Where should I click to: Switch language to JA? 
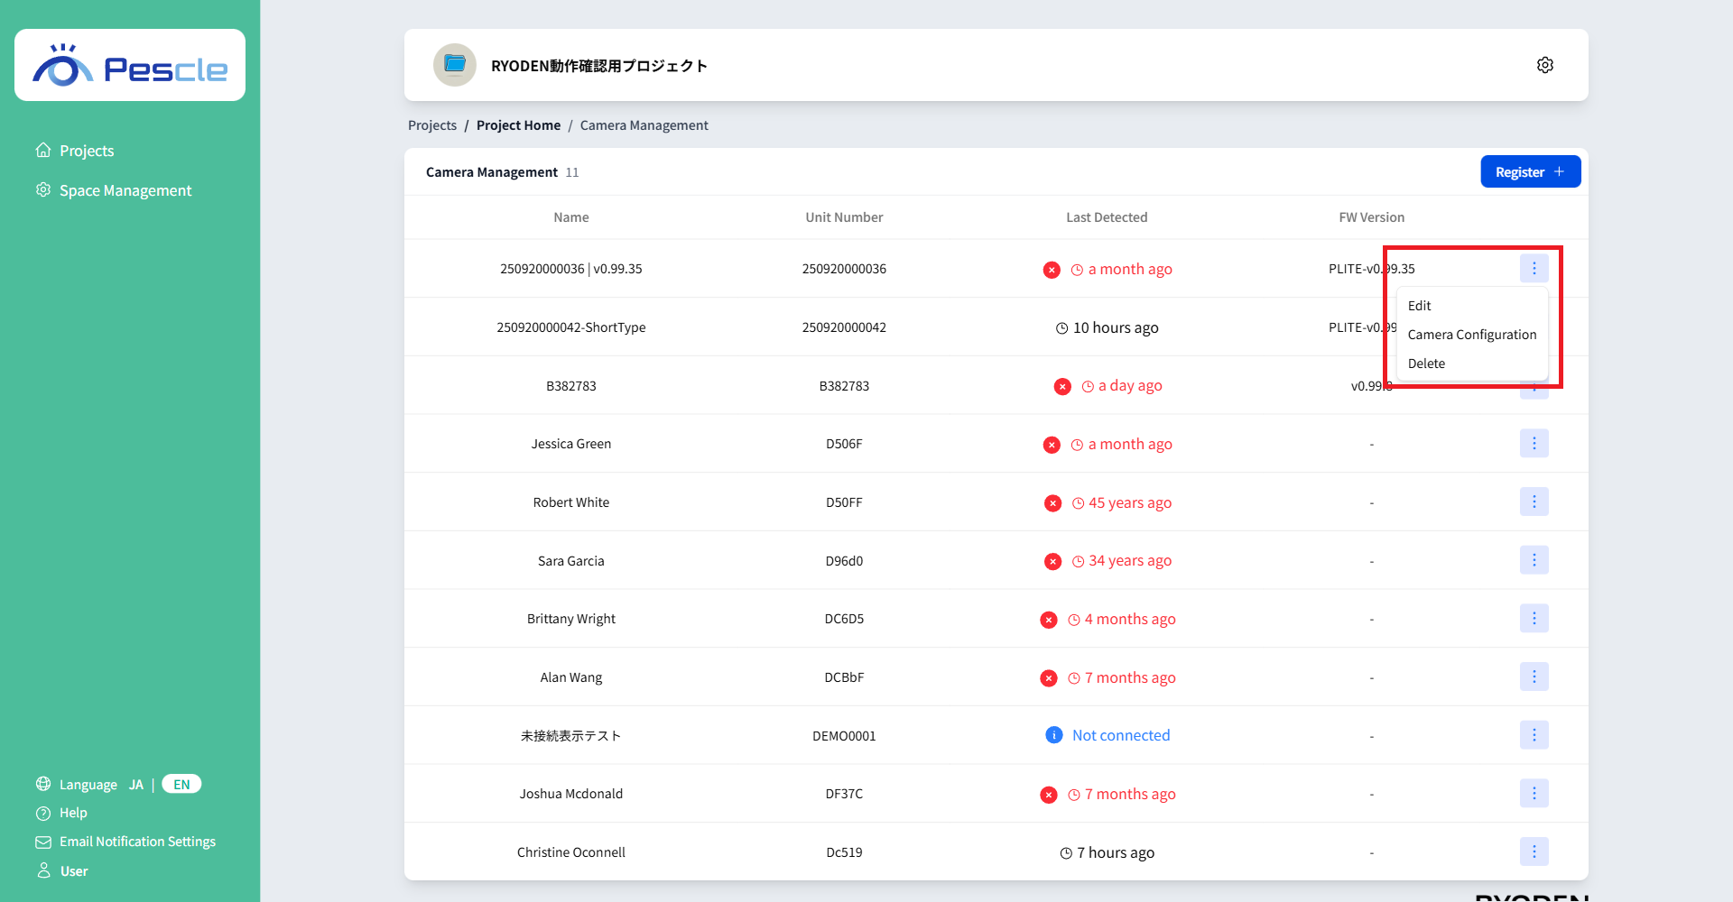[136, 785]
